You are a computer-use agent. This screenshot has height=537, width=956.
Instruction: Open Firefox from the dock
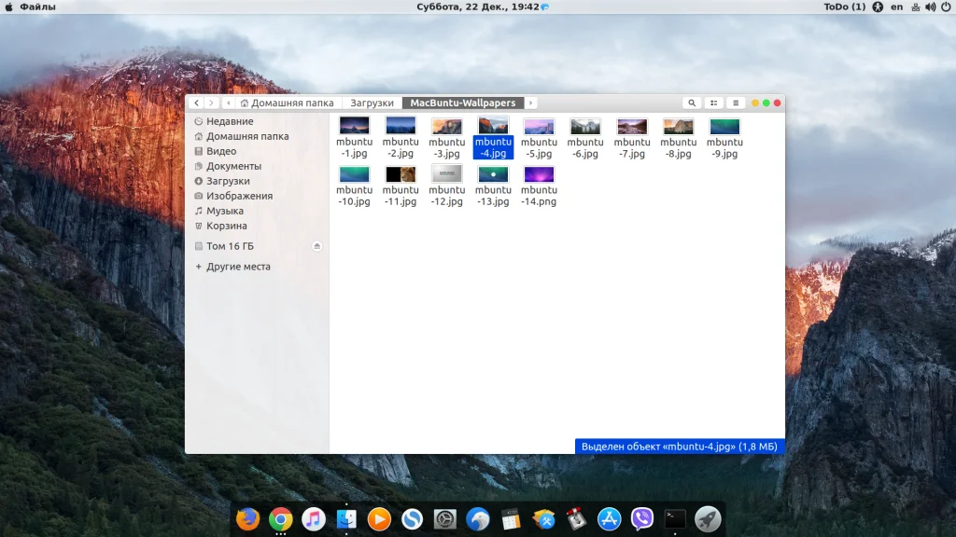coord(247,518)
